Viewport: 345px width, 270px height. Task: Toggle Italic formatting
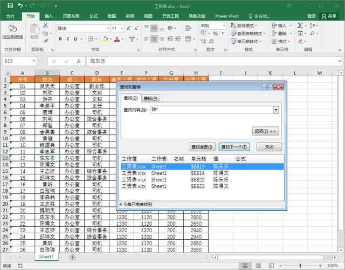[x=68, y=39]
